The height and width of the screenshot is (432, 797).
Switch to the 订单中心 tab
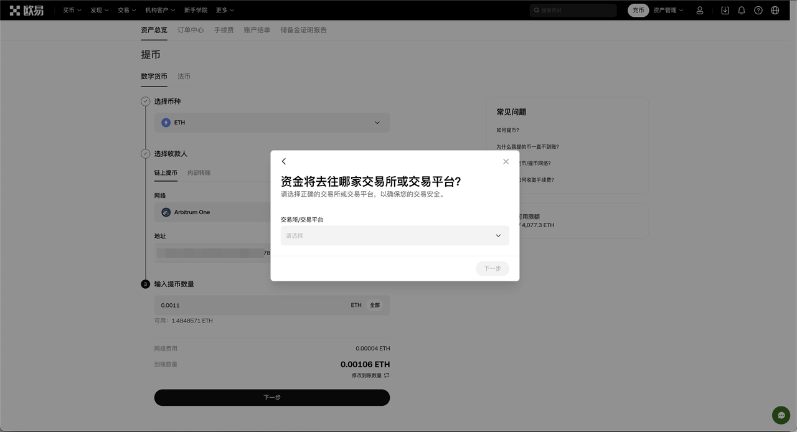point(191,30)
